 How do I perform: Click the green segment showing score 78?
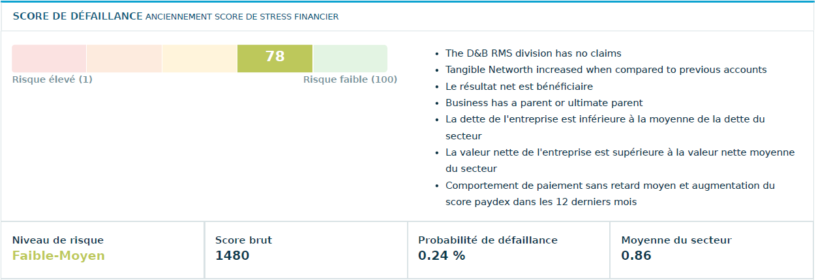(275, 57)
